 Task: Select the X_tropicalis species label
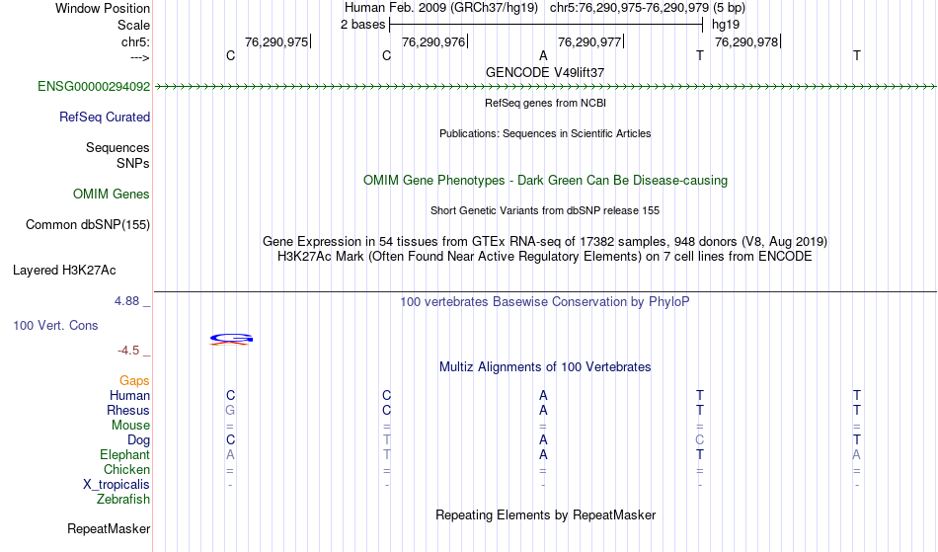point(117,485)
